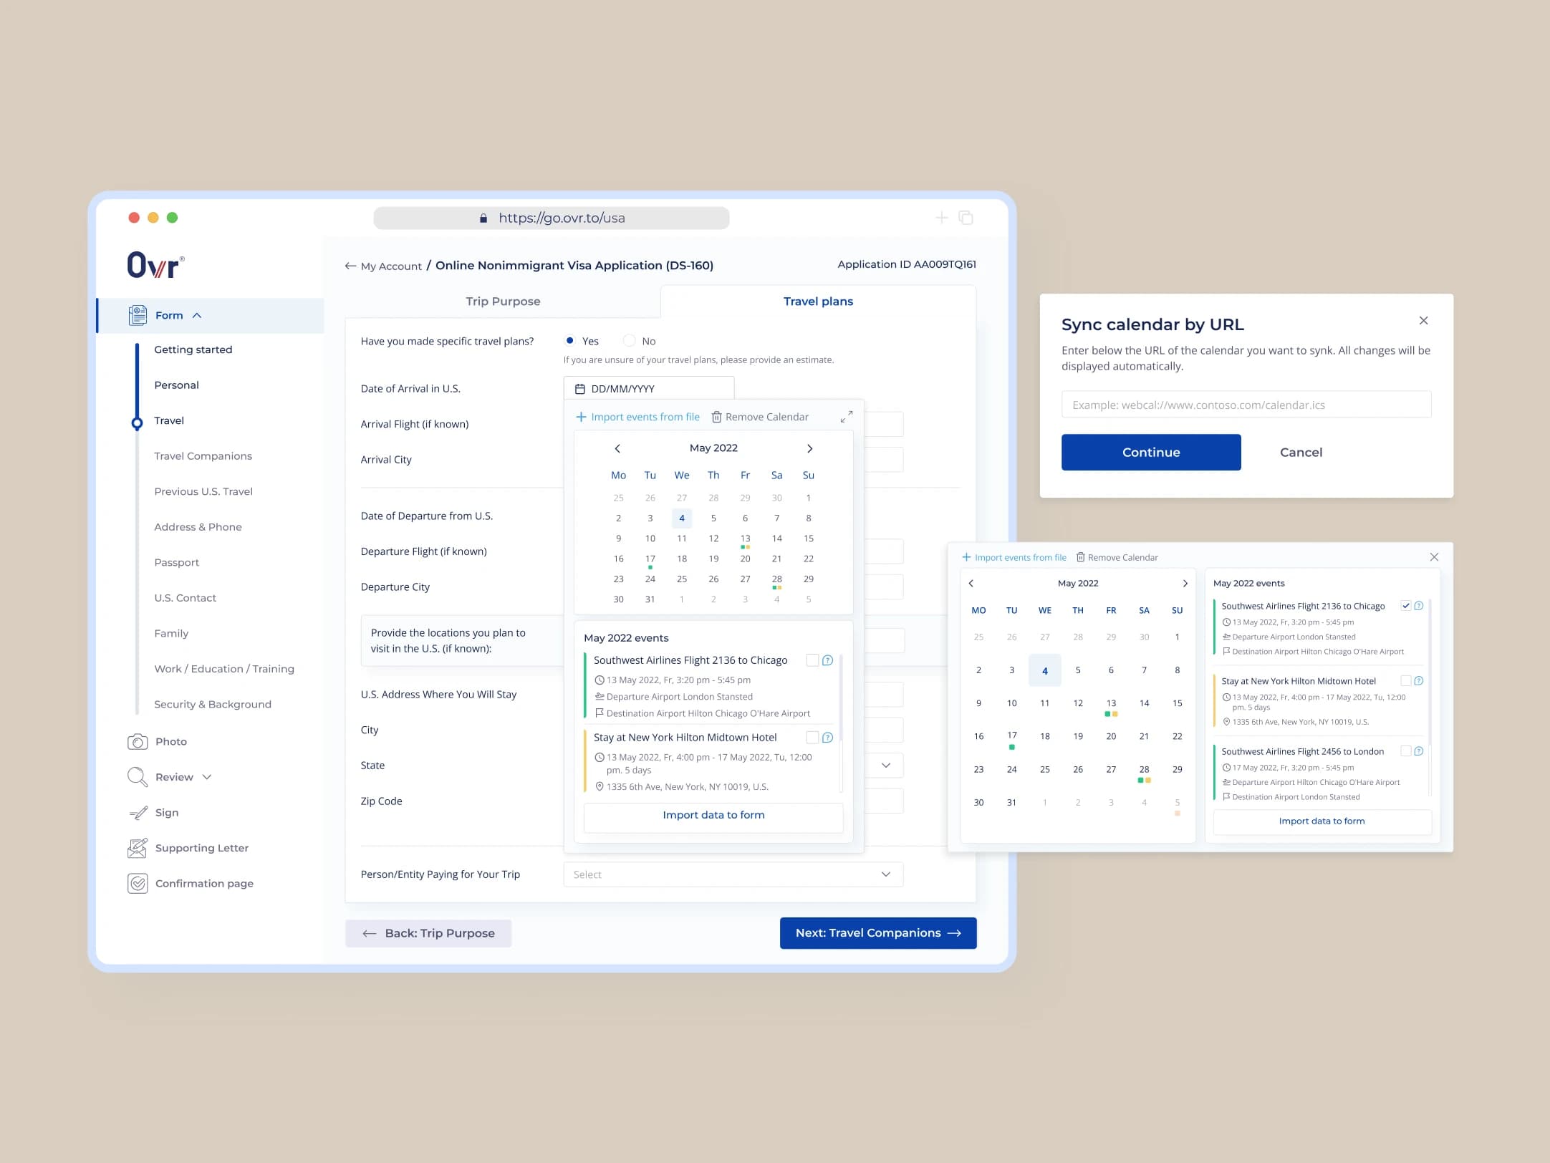Click the browser new tab plus icon

click(x=942, y=218)
